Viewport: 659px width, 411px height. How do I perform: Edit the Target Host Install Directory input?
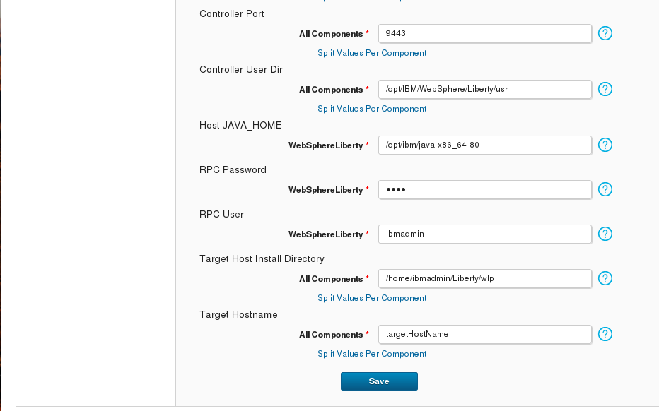tap(484, 278)
